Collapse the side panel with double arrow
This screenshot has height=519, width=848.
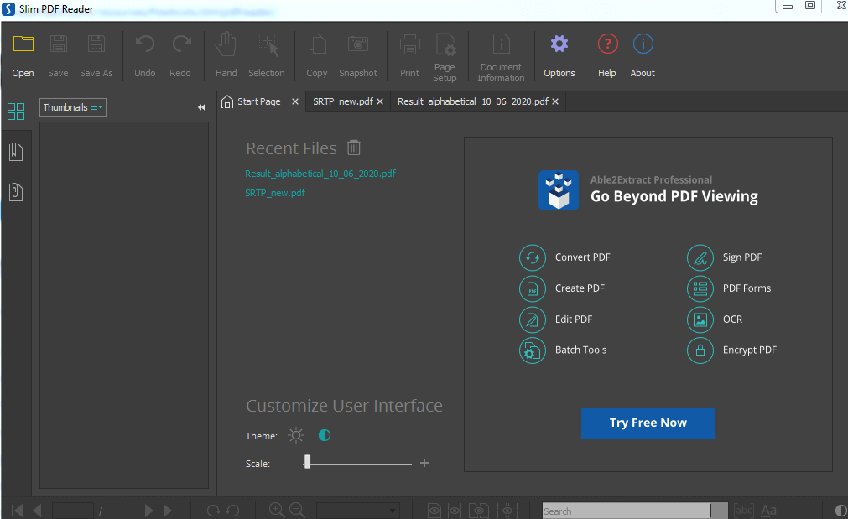201,107
